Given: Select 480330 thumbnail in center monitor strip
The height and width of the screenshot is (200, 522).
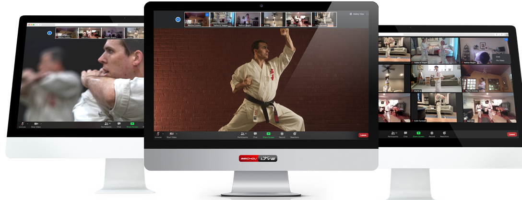Looking at the screenshot, I should pos(298,19).
